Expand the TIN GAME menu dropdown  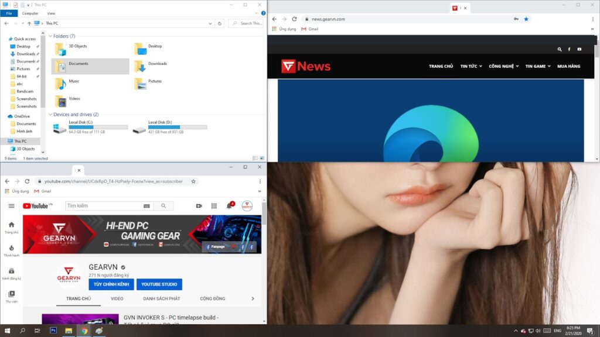click(549, 67)
